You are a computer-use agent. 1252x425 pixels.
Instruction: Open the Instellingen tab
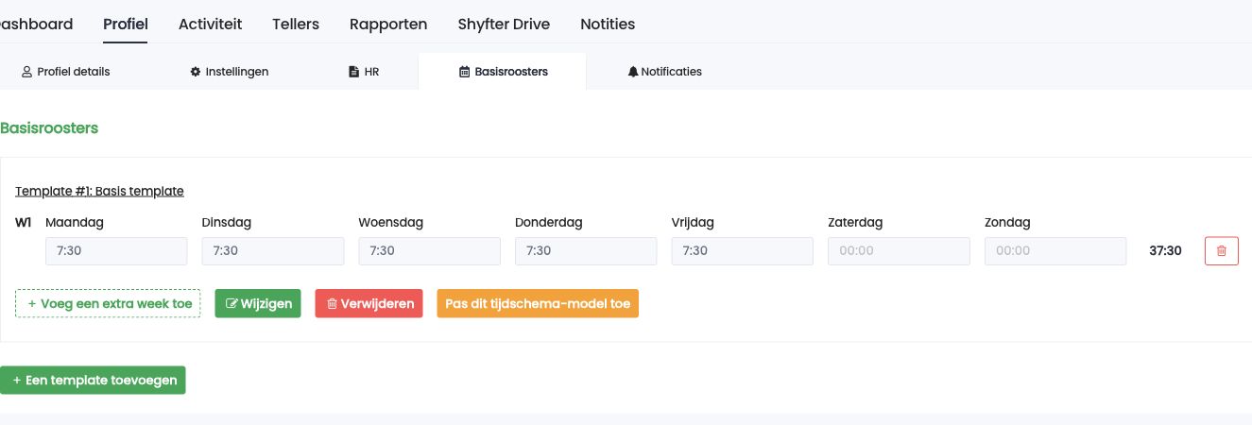230,71
